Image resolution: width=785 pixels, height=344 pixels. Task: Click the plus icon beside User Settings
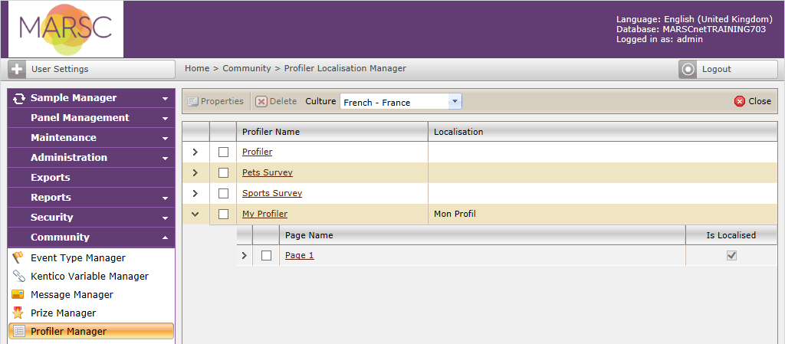tap(18, 69)
